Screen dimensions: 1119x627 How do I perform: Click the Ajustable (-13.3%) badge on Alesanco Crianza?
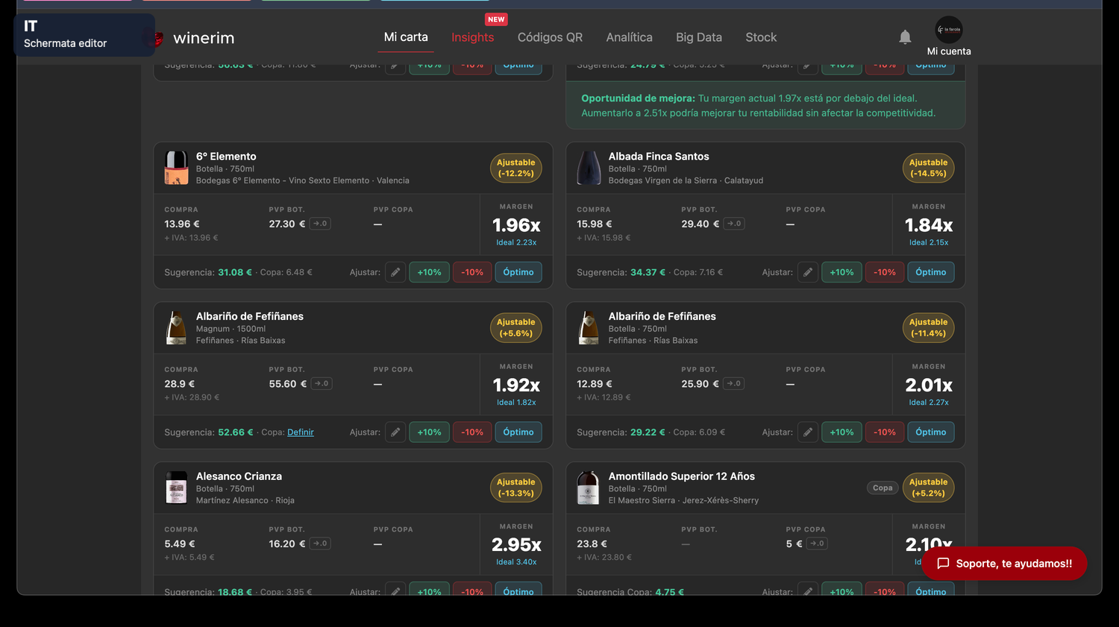click(516, 488)
